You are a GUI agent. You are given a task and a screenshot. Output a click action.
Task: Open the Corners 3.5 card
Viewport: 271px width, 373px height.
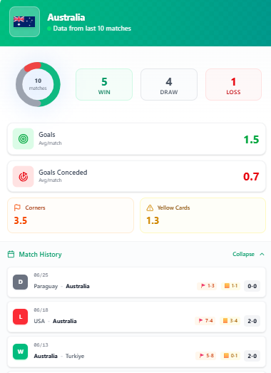point(71,215)
